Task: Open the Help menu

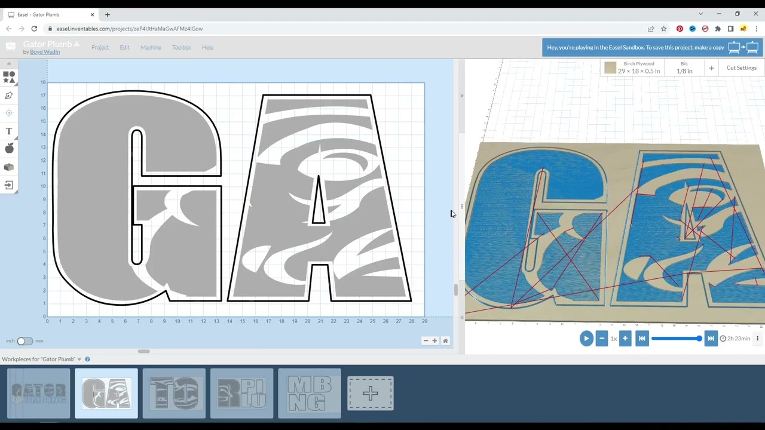Action: tap(207, 47)
